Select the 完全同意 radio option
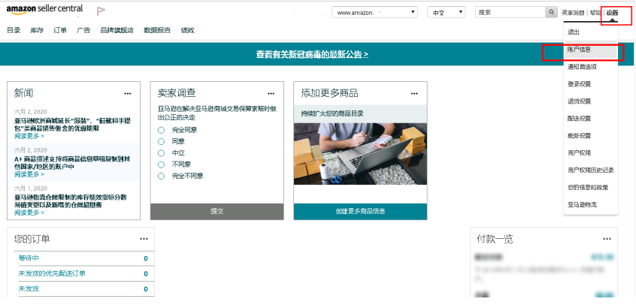This screenshot has width=636, height=305. 161,130
